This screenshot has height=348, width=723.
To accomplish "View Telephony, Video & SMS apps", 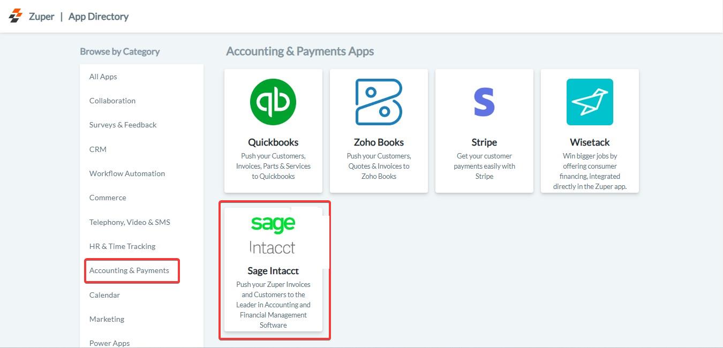I will [x=130, y=222].
